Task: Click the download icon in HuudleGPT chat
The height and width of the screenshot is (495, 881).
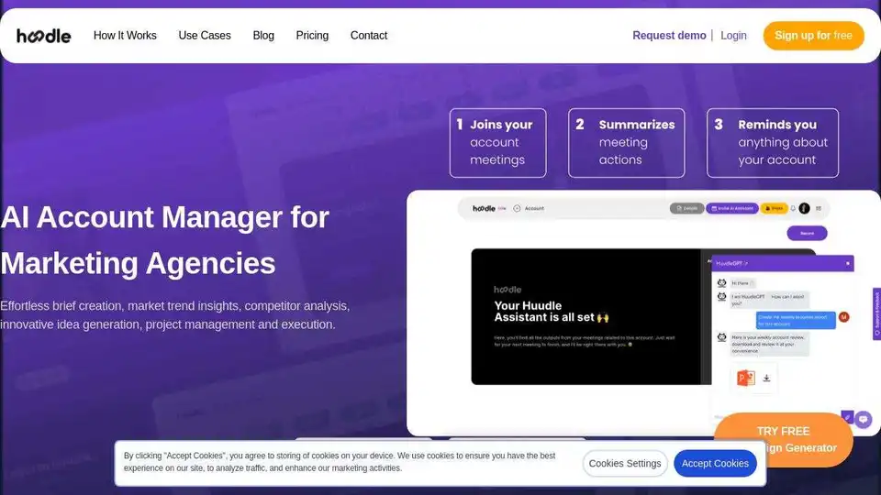Action: [x=767, y=377]
